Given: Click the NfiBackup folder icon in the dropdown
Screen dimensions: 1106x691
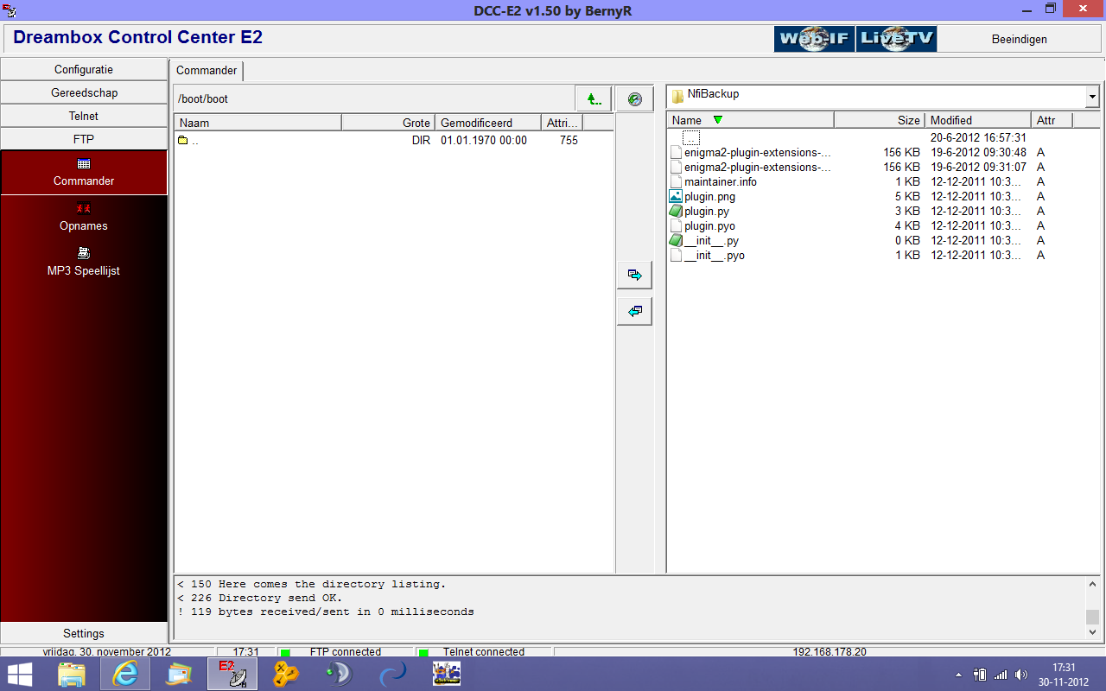Looking at the screenshot, I should tap(678, 95).
